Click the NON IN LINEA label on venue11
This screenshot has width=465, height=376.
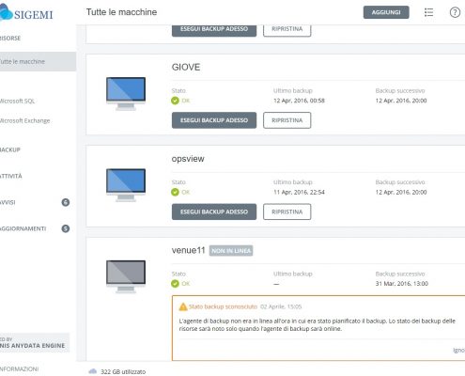tap(231, 251)
